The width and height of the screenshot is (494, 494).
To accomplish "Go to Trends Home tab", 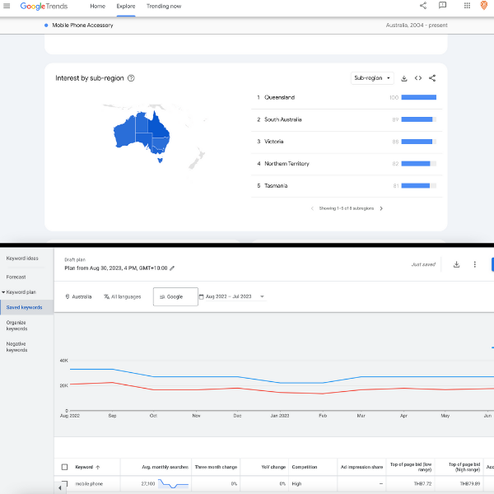I will pyautogui.click(x=98, y=6).
